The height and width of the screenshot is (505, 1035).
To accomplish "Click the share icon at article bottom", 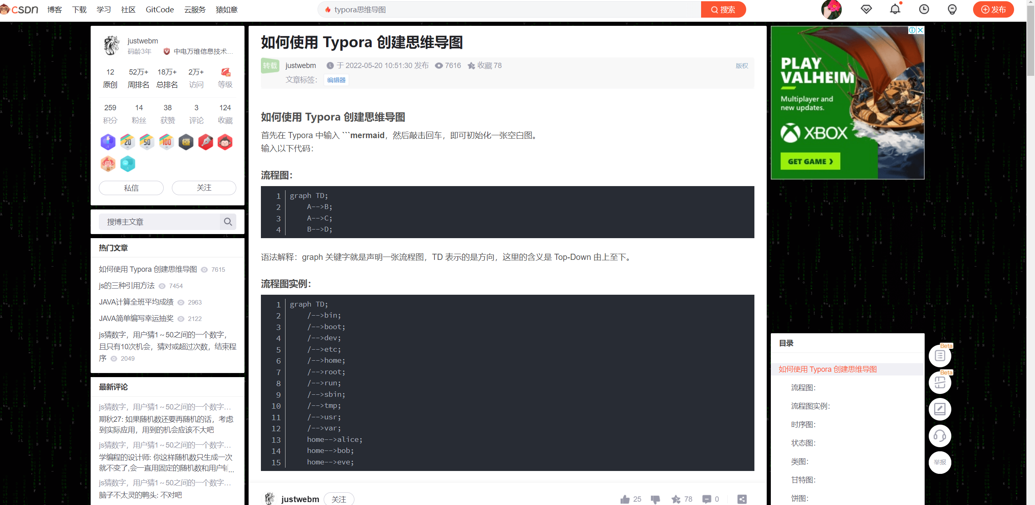I will pos(742,499).
